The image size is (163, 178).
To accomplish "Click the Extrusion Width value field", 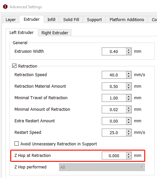I will [x=114, y=51].
